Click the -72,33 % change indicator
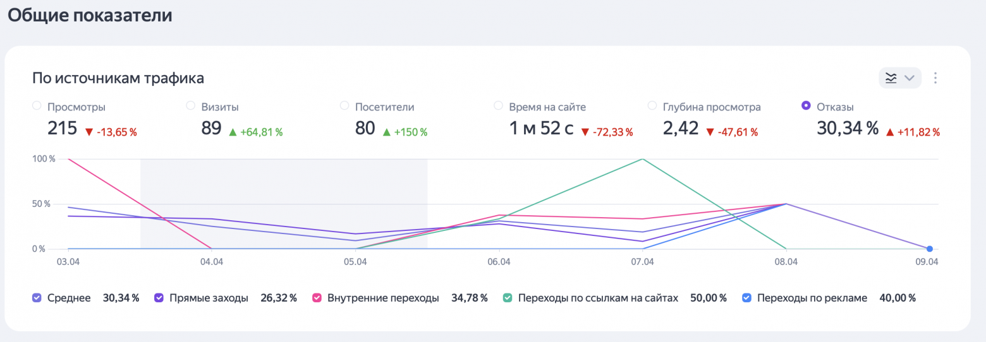Image resolution: width=986 pixels, height=342 pixels. (x=606, y=133)
